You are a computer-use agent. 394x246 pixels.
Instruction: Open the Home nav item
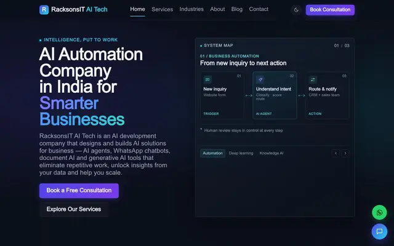click(137, 9)
